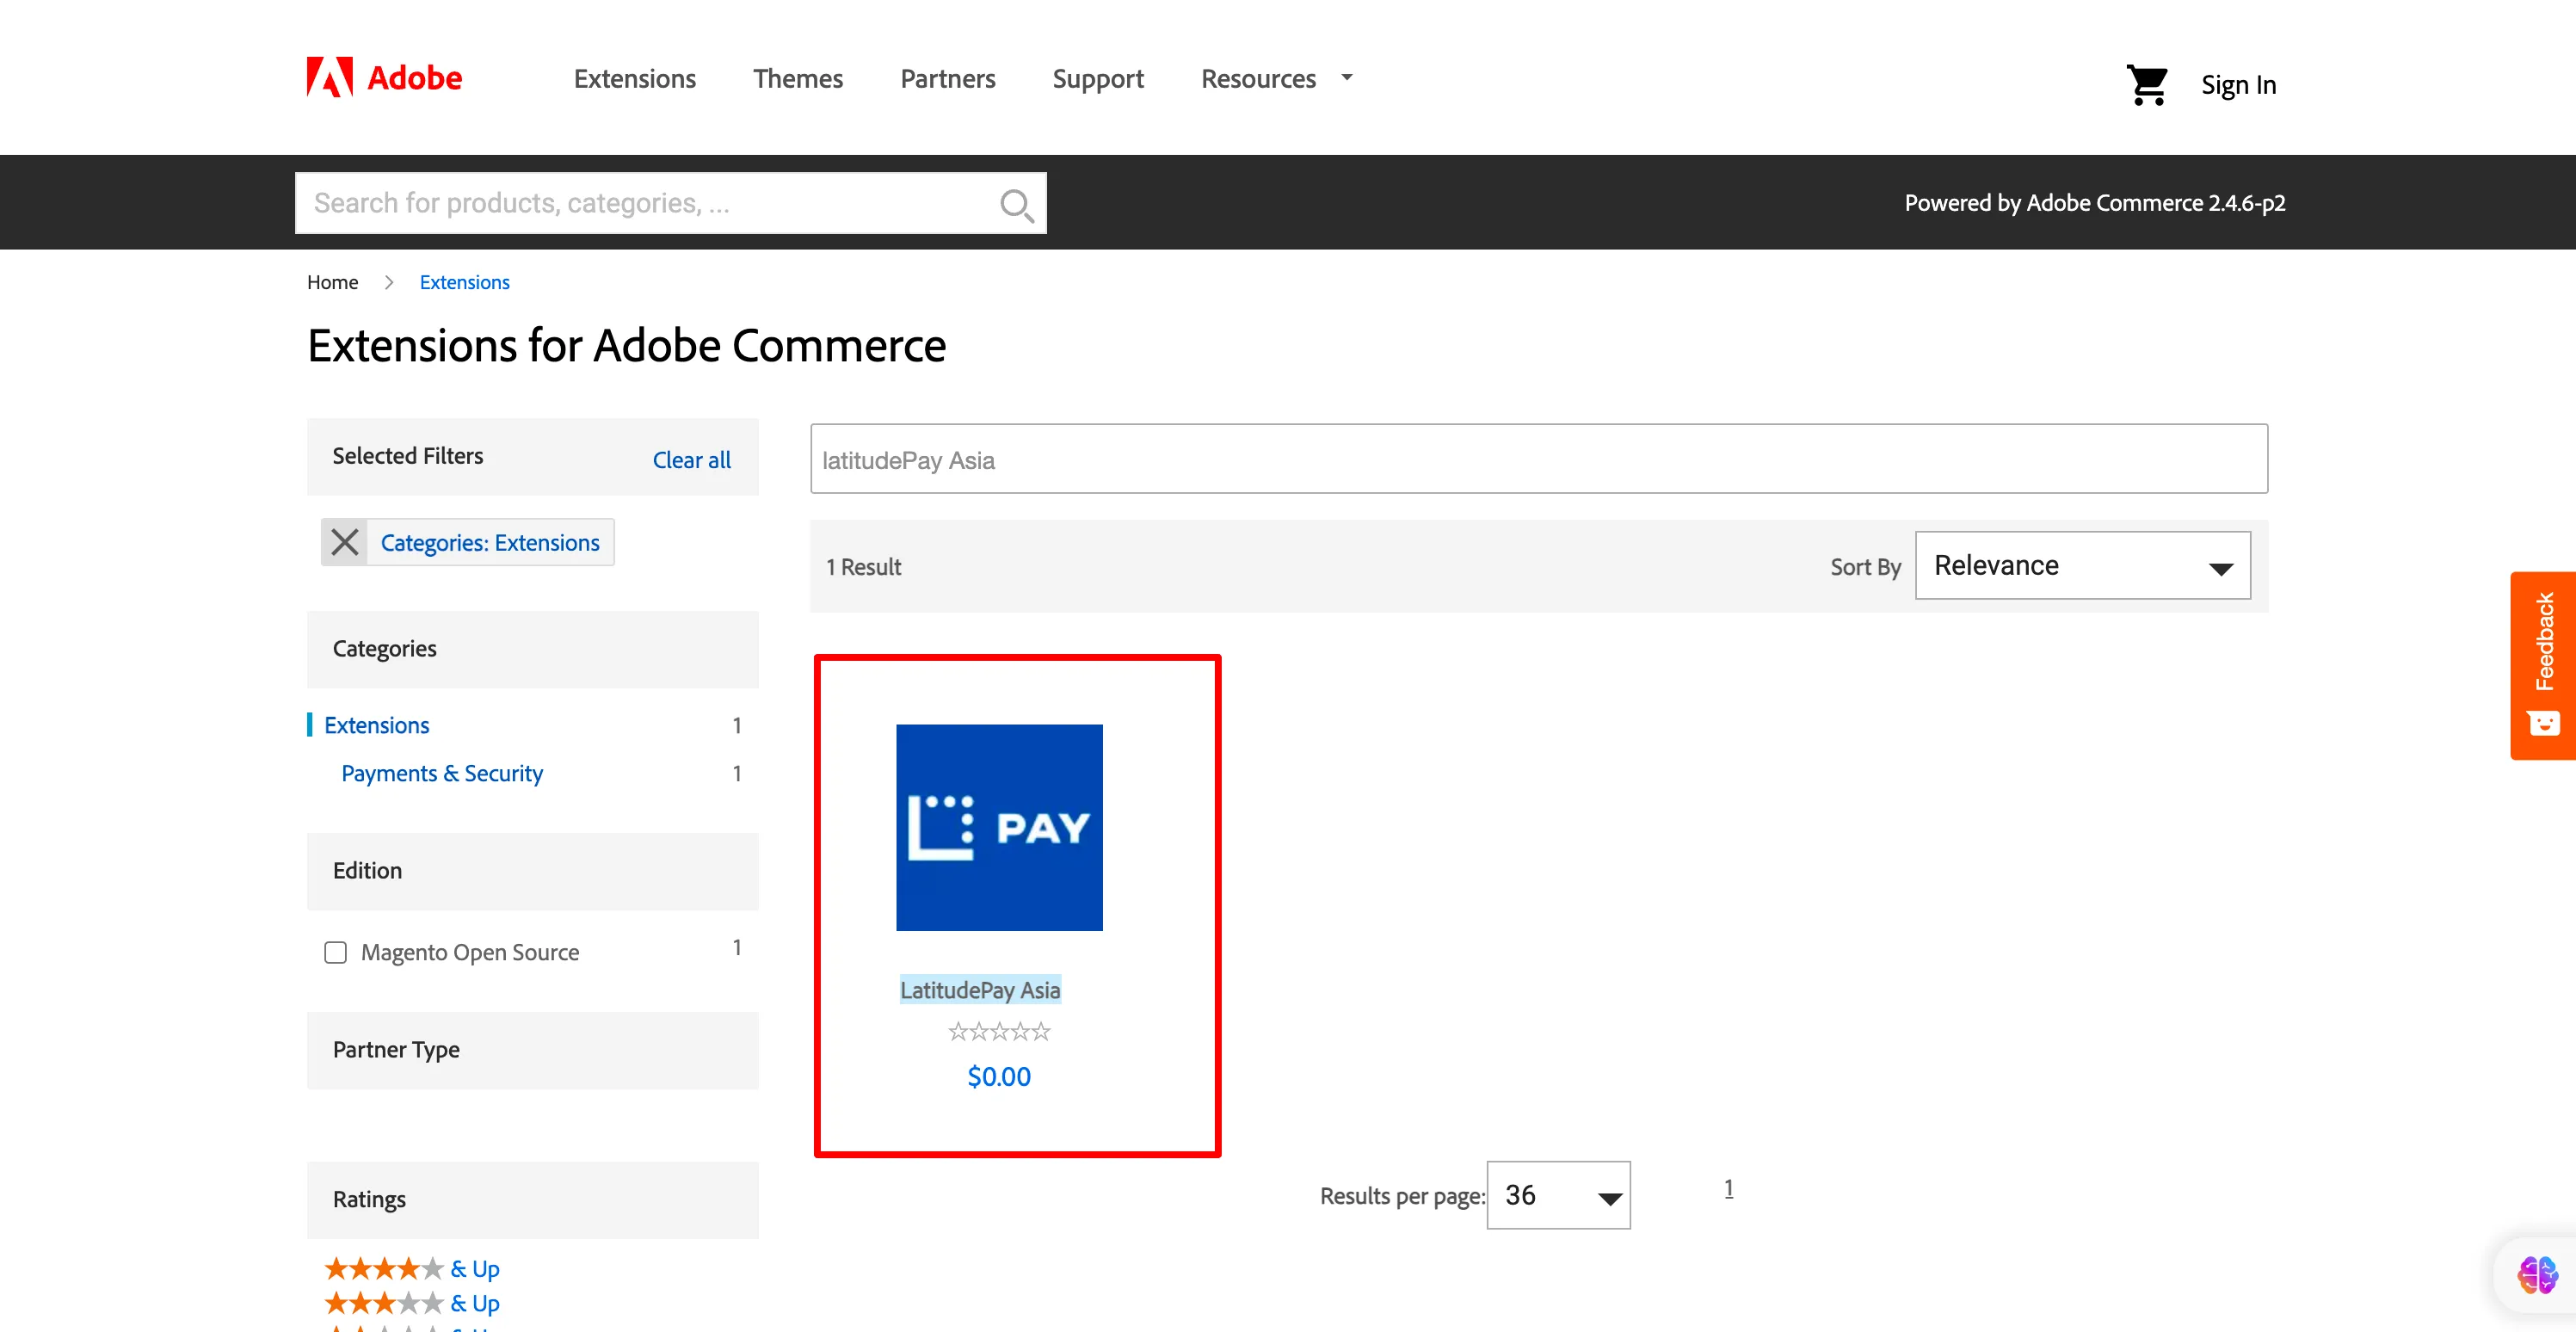Viewport: 2576px width, 1332px height.
Task: Expand the Categories filter section
Action: (533, 649)
